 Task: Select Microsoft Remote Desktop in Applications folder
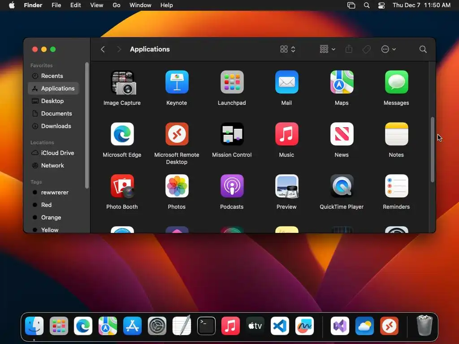coord(177,134)
